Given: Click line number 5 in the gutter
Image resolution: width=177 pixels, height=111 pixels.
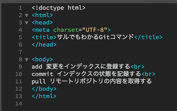Looking at the screenshot, I should (20, 37).
